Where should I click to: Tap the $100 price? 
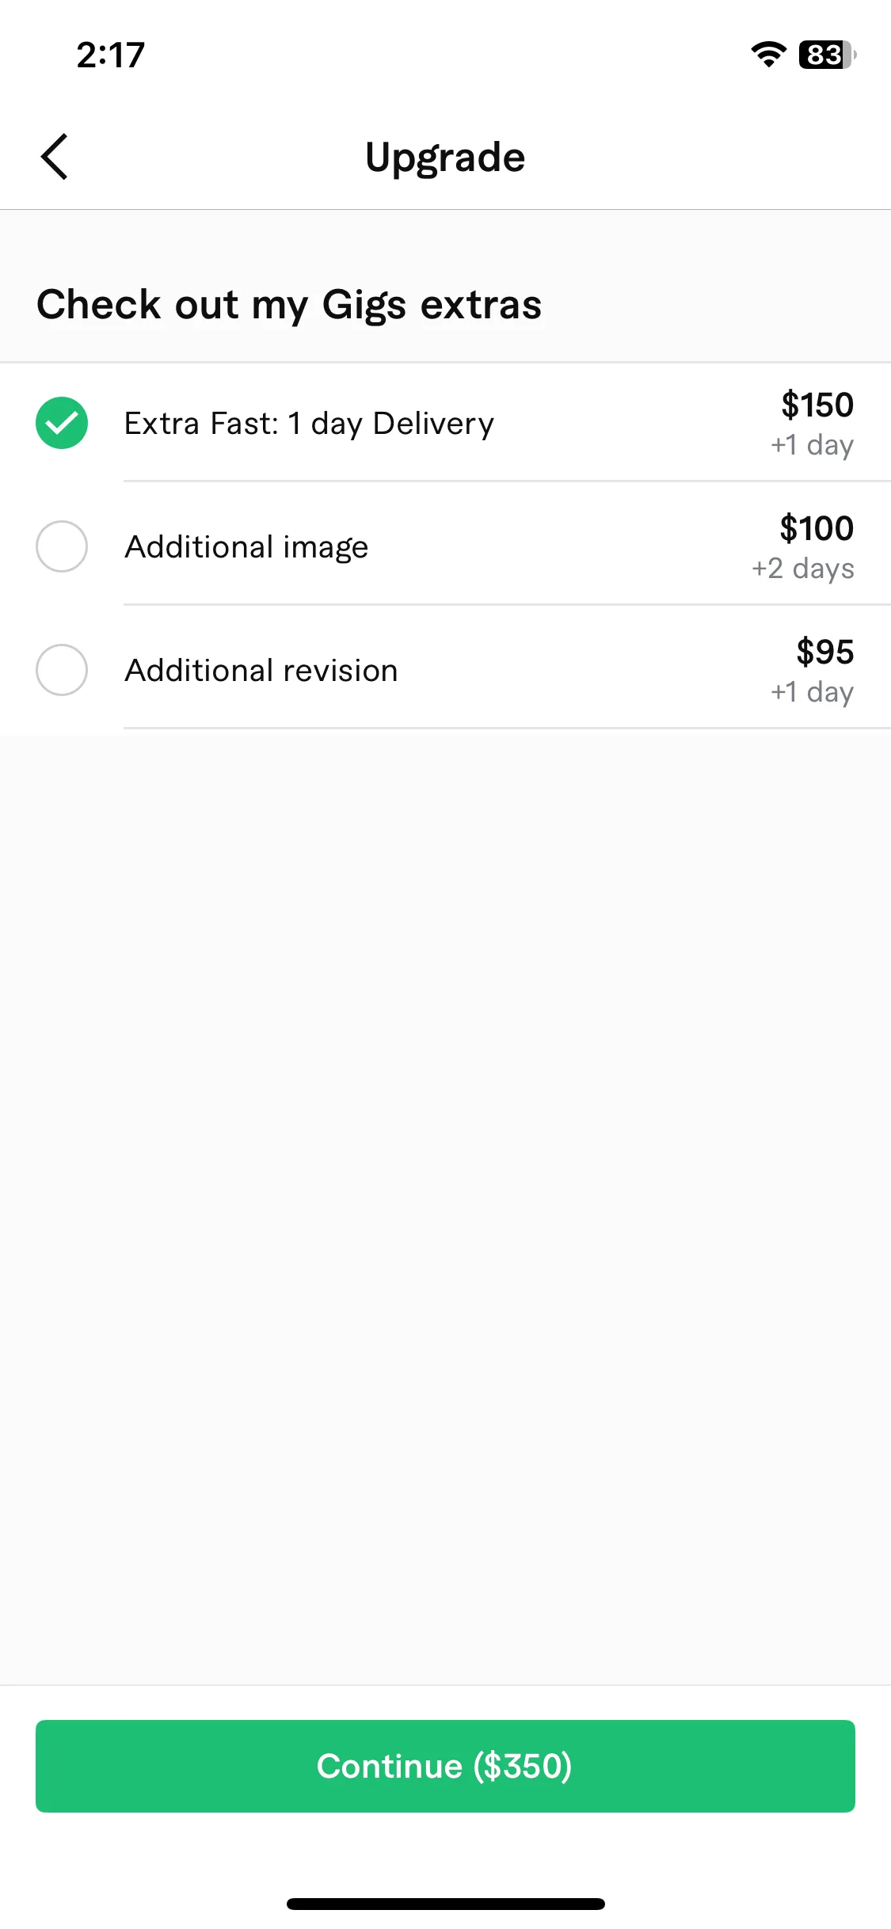pos(817,528)
